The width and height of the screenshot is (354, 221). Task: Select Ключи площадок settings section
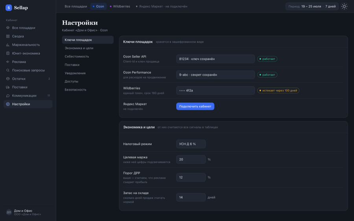point(88,40)
